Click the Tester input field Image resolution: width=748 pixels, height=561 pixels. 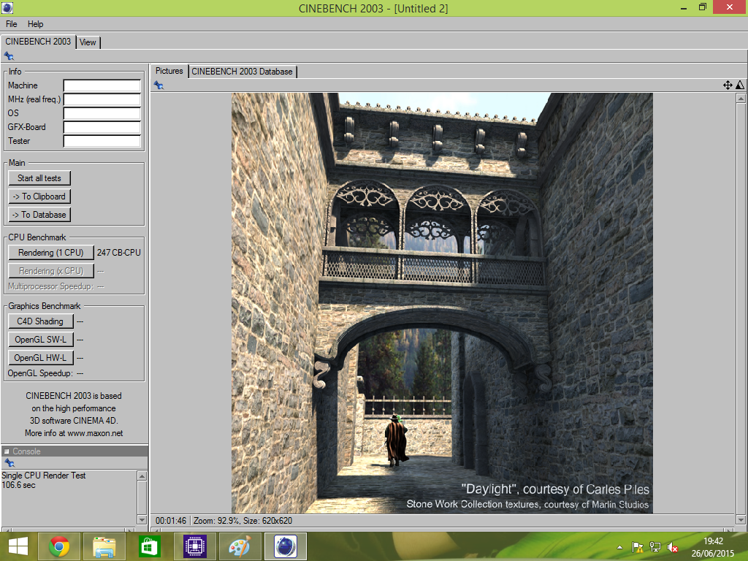tap(102, 141)
